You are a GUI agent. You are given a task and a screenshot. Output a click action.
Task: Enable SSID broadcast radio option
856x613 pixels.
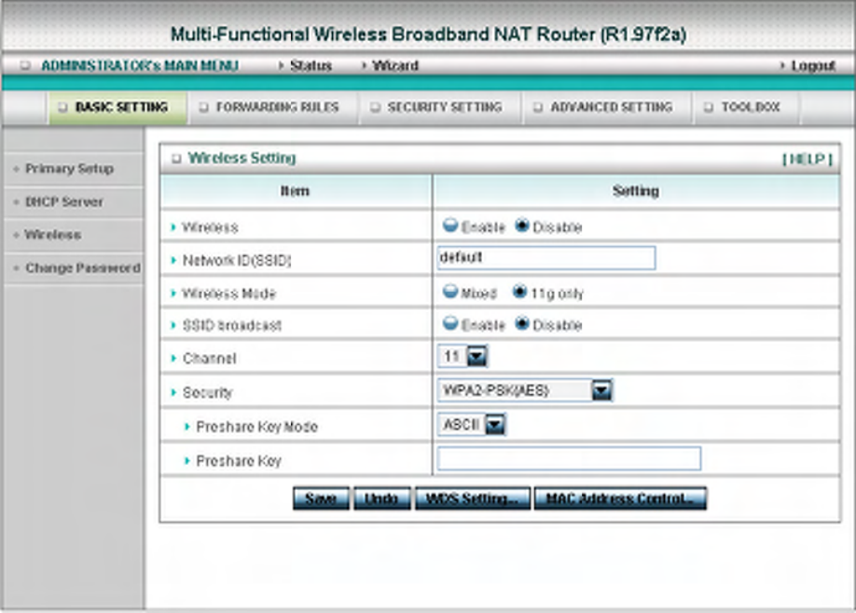tap(450, 324)
